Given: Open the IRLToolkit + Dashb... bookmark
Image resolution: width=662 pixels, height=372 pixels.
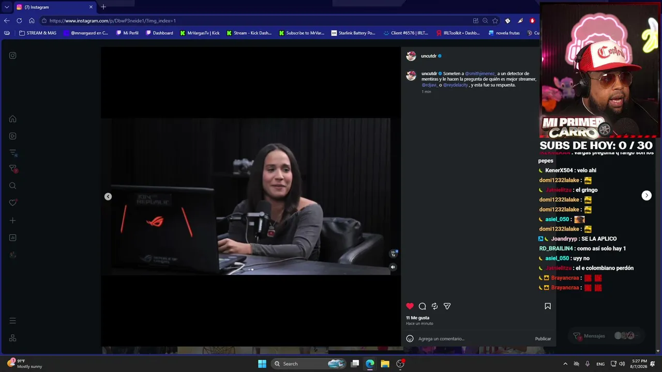Looking at the screenshot, I should 458,33.
